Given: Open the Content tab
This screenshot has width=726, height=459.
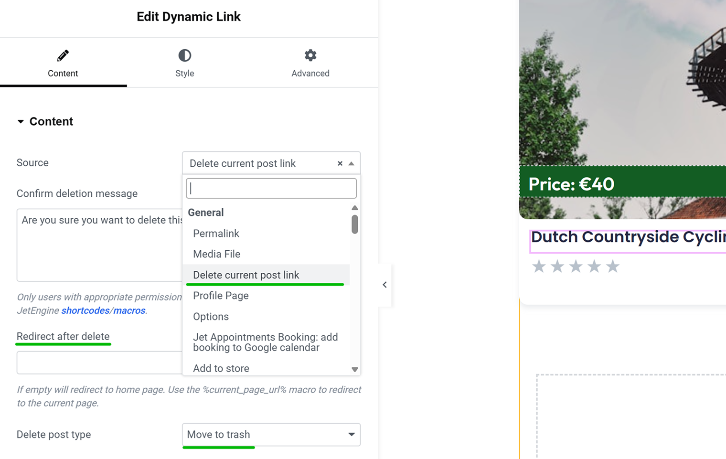Looking at the screenshot, I should 63,63.
